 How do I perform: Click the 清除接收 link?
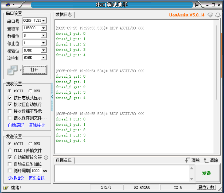point(37,125)
